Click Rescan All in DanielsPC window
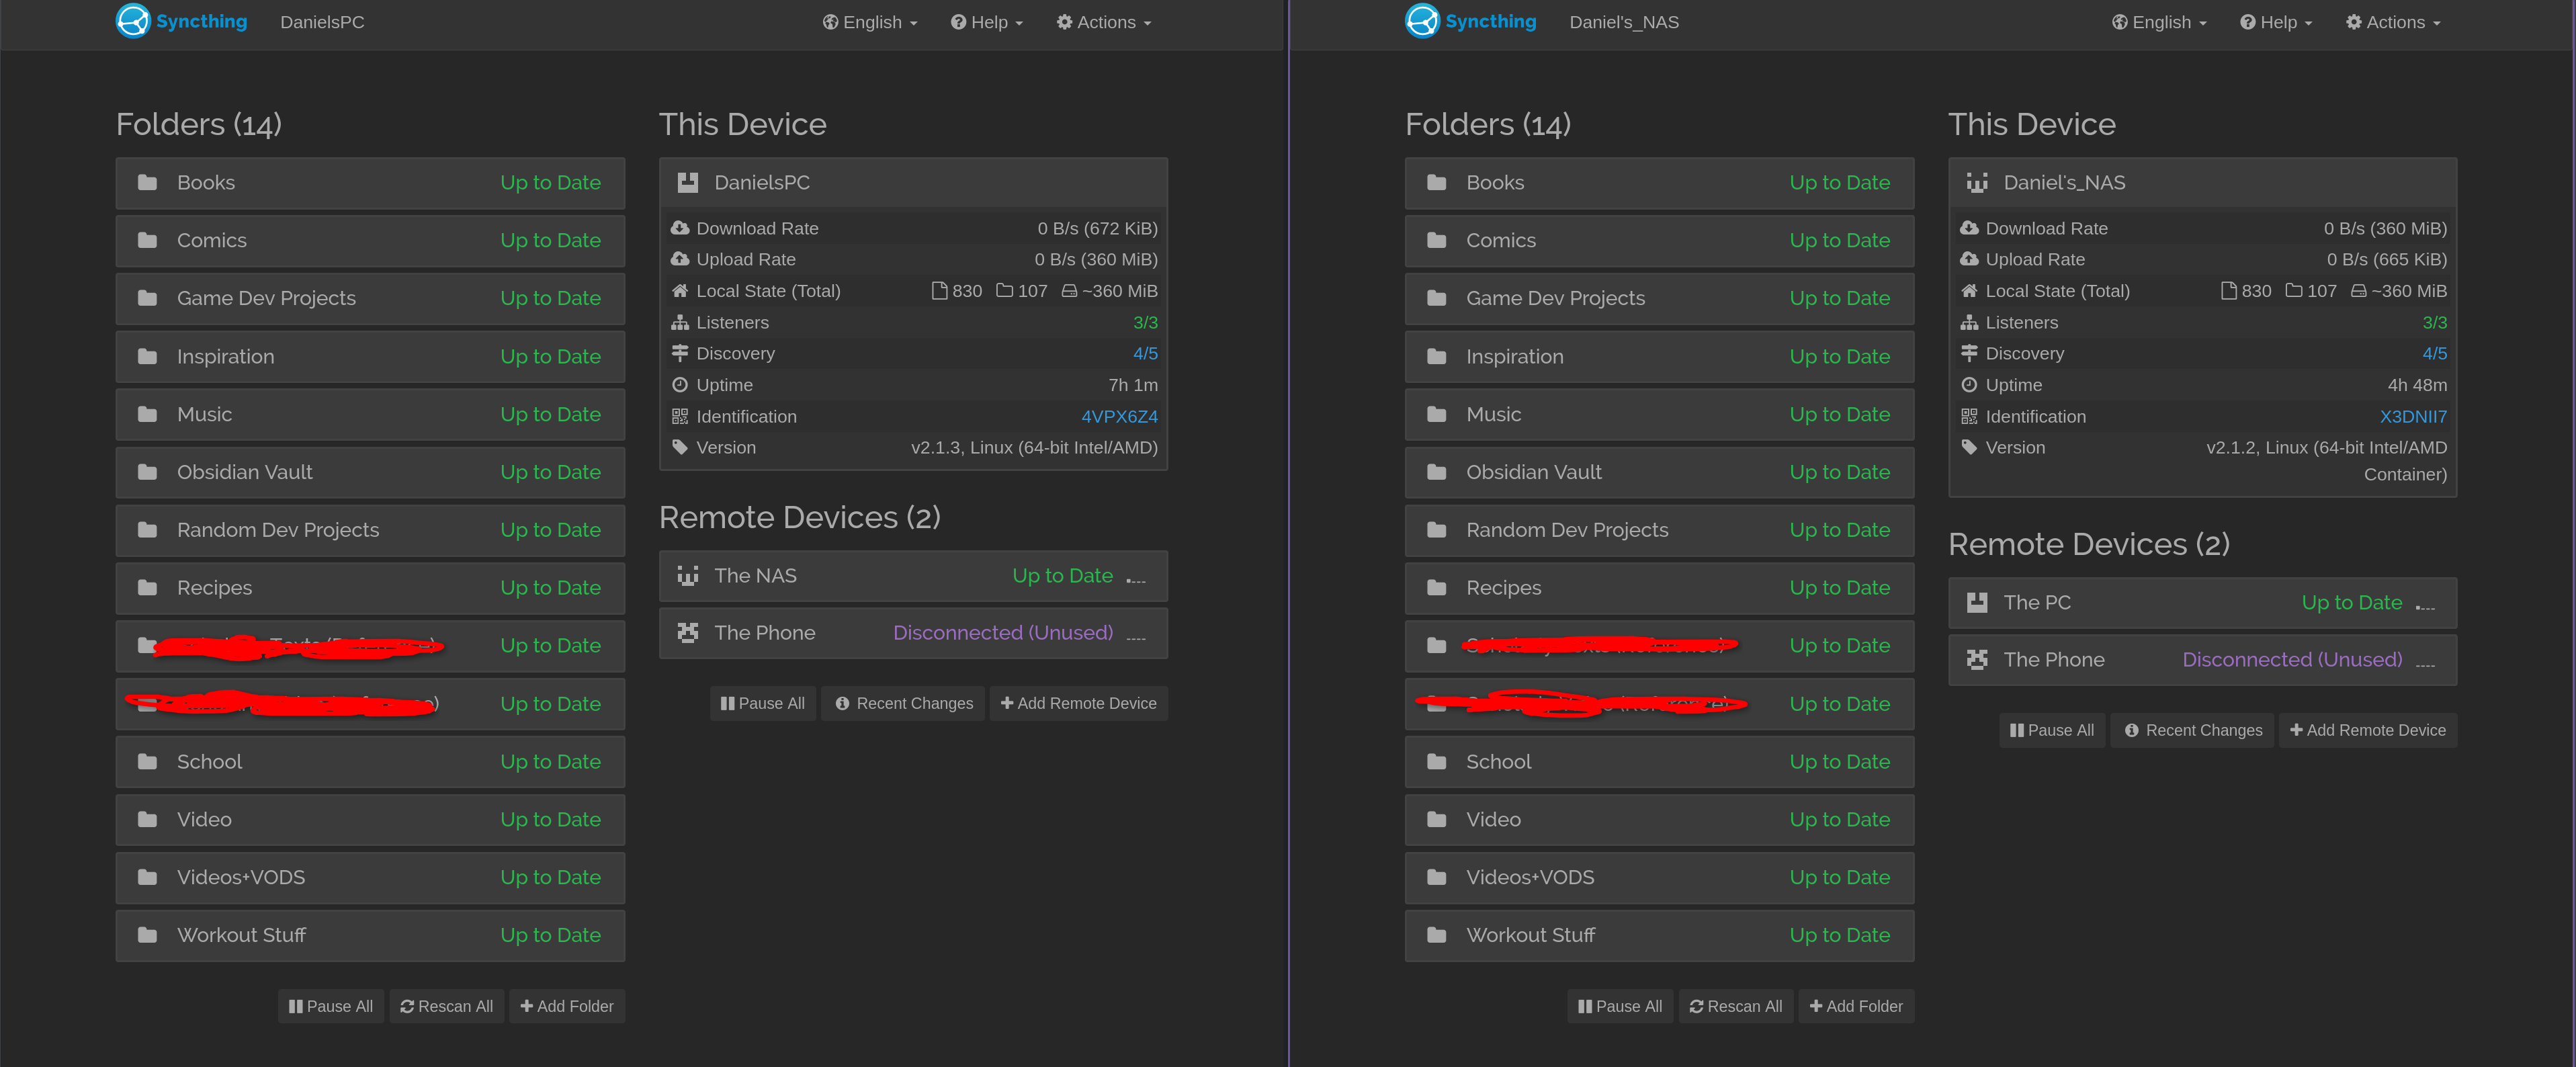The width and height of the screenshot is (2576, 1067). [x=447, y=1007]
